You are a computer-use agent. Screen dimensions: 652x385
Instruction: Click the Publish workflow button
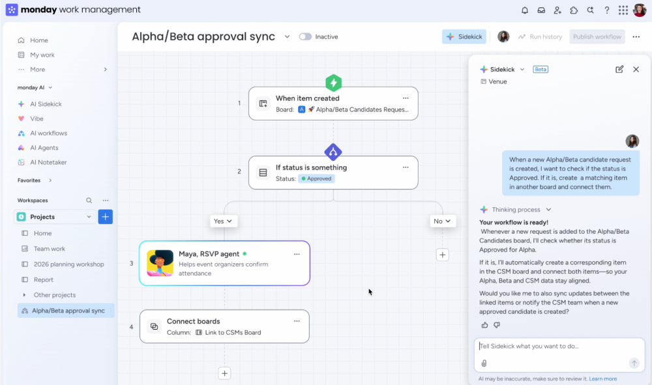pyautogui.click(x=597, y=36)
